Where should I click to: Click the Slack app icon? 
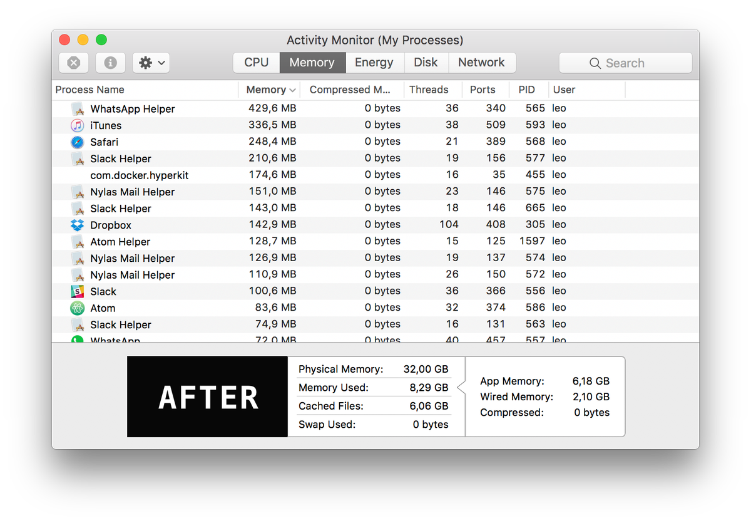coord(78,291)
